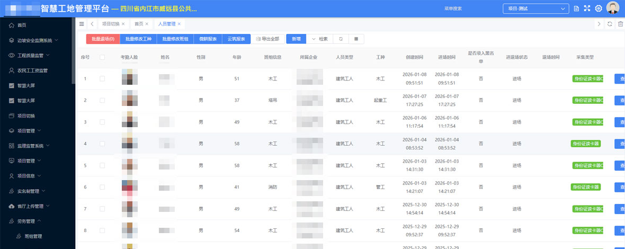
Task: Click the 新增 button
Action: pos(295,39)
